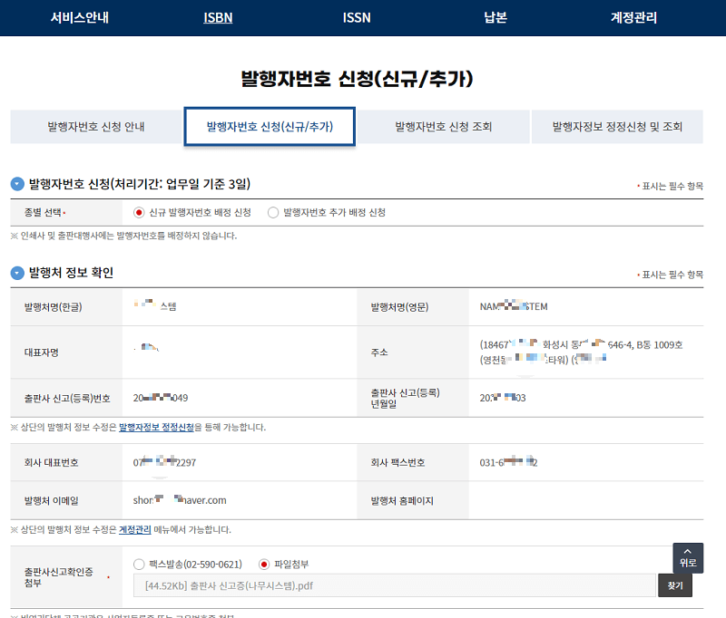Open the ISSN menu
Image resolution: width=726 pixels, height=618 pixels.
click(x=354, y=17)
